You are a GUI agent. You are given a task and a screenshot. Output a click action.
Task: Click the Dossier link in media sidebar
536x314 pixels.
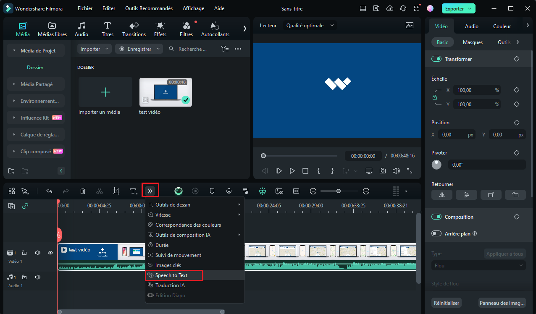35,68
